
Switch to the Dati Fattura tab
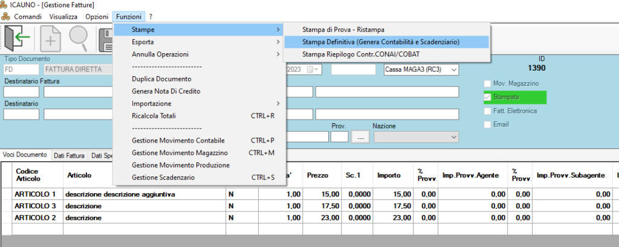tap(69, 155)
